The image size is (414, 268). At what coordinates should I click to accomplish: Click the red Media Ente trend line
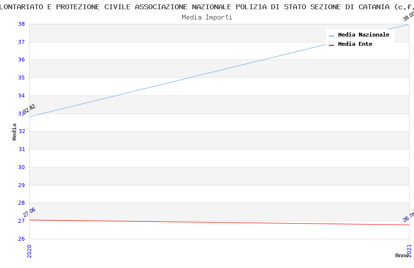tap(219, 222)
